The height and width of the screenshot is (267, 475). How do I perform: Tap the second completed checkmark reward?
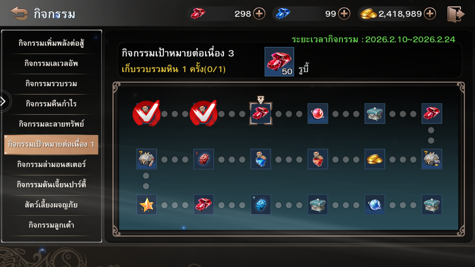[x=204, y=113]
